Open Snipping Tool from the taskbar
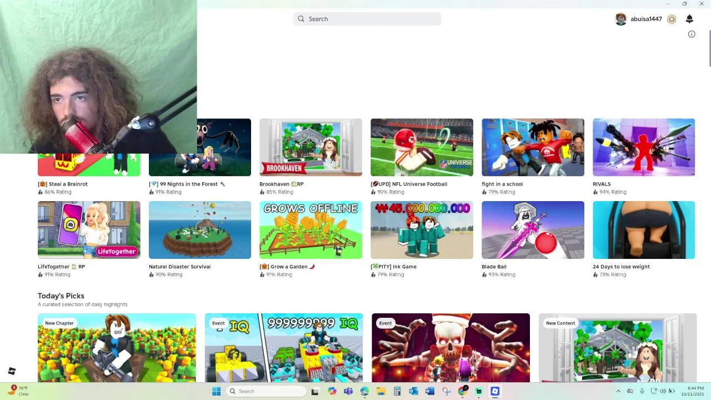Image resolution: width=711 pixels, height=400 pixels. point(446,391)
